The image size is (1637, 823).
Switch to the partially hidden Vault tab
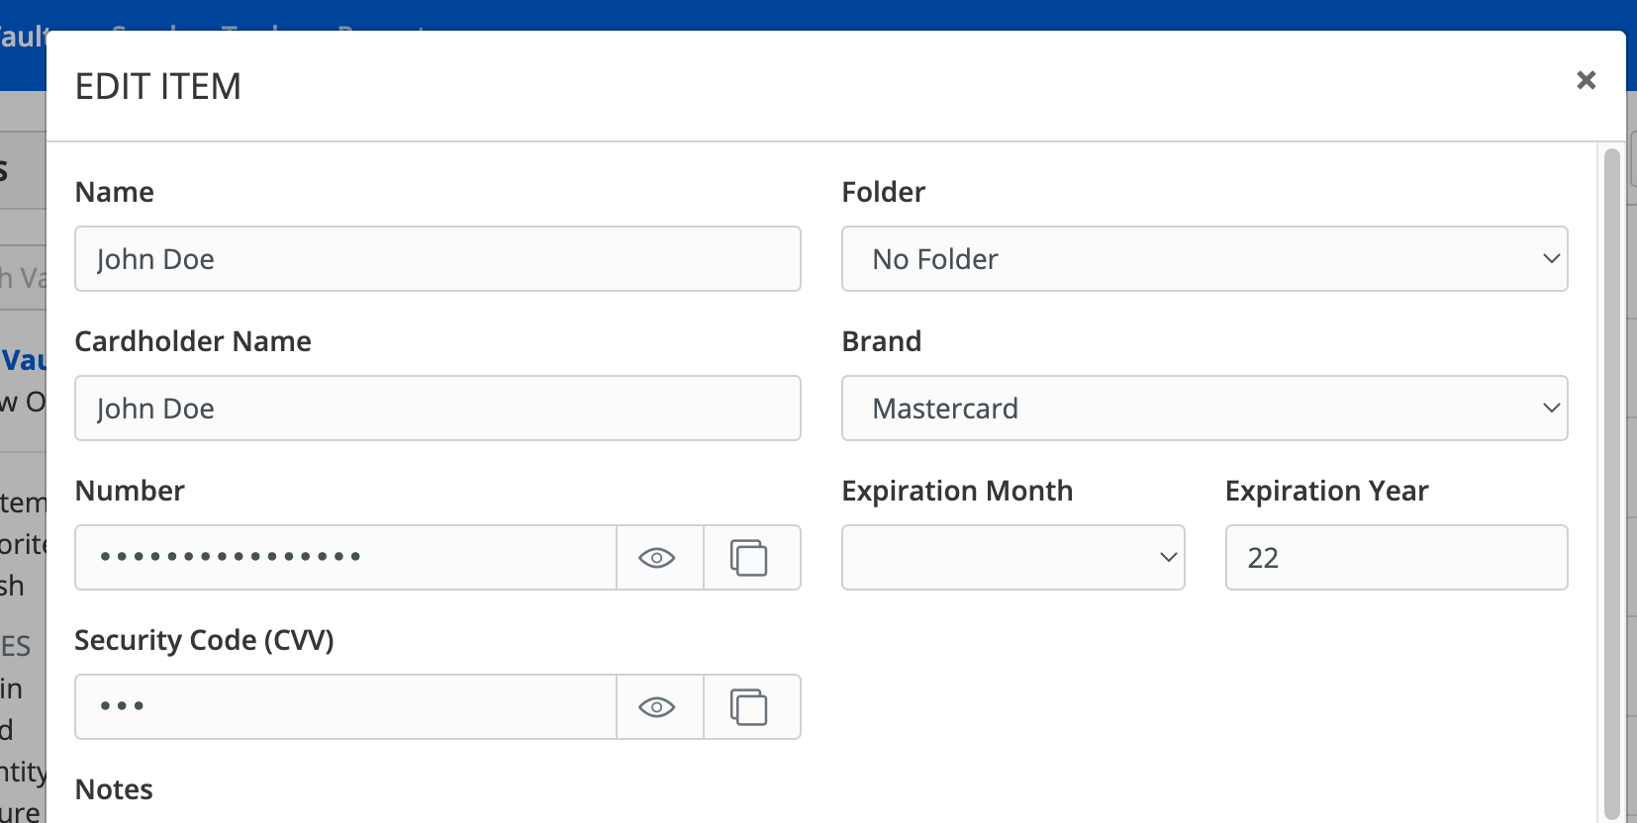(22, 38)
